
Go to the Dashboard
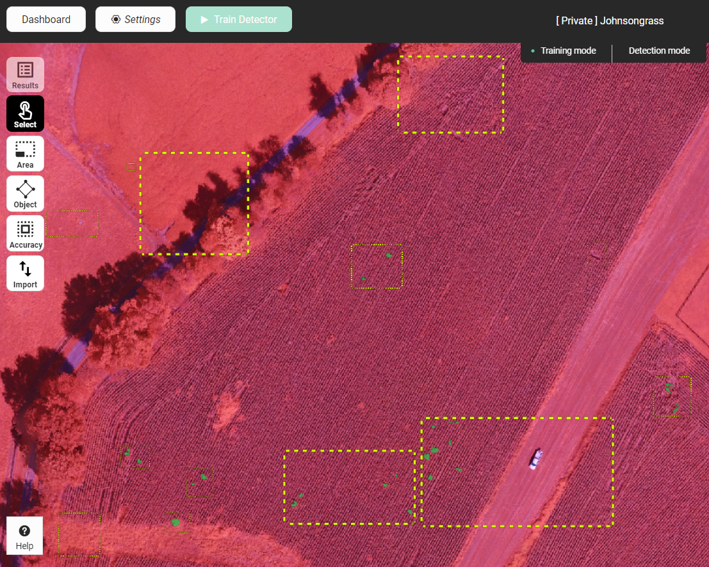[x=46, y=19]
